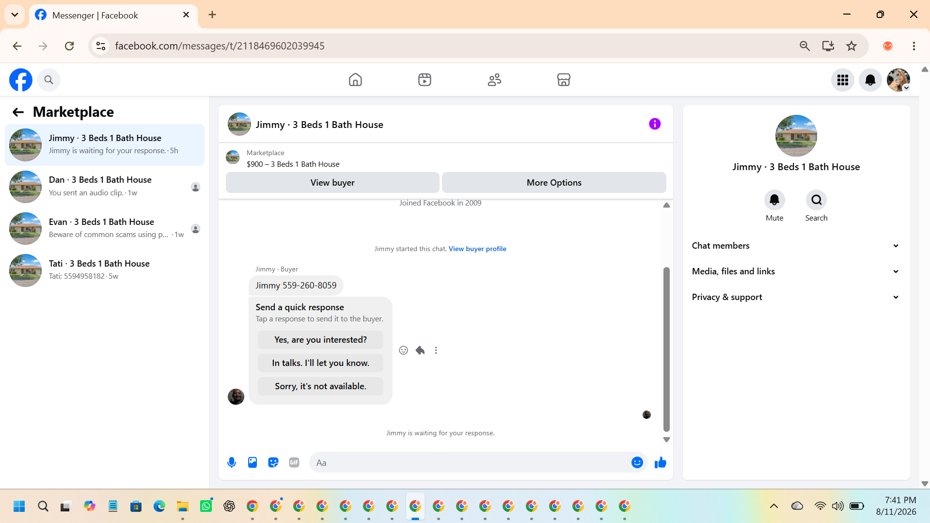
Task: Open the notifications bell in header
Action: [x=870, y=80]
